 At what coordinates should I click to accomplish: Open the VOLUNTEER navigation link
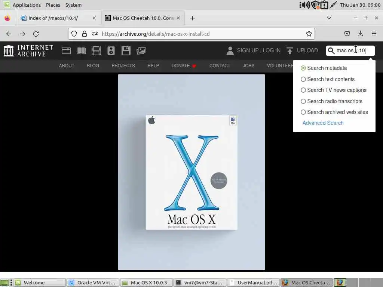coord(280,66)
